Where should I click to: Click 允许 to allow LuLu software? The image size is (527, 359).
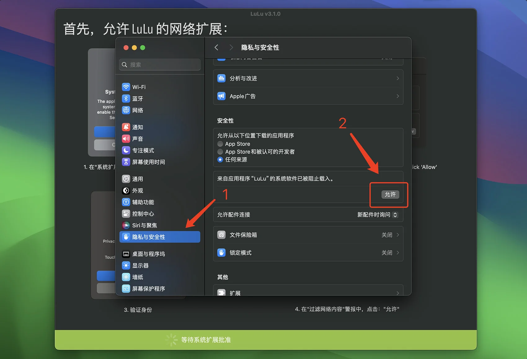click(390, 194)
